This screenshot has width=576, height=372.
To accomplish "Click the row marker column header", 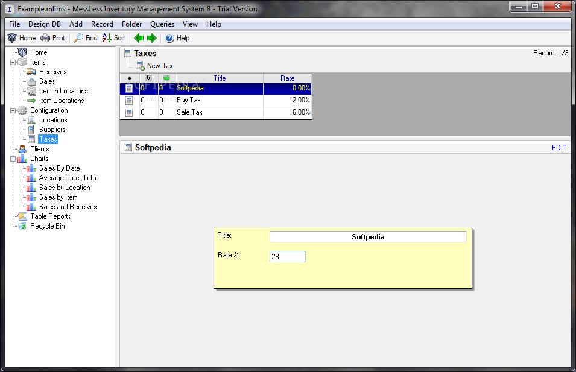I will click(130, 78).
